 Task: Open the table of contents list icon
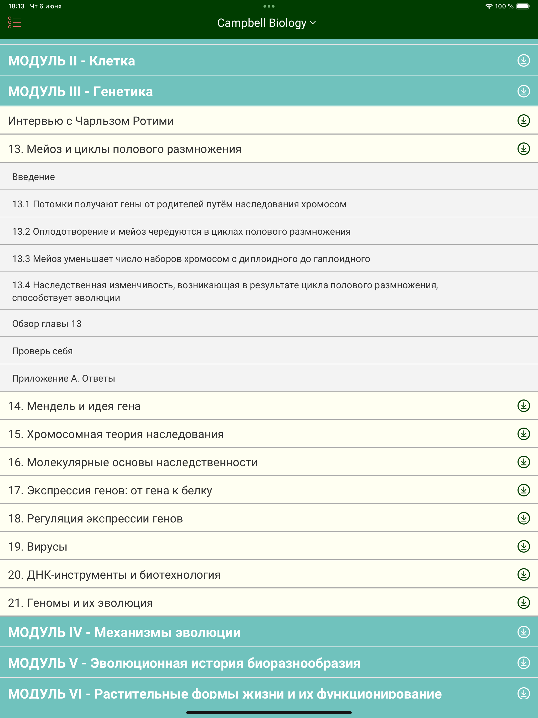pyautogui.click(x=15, y=23)
